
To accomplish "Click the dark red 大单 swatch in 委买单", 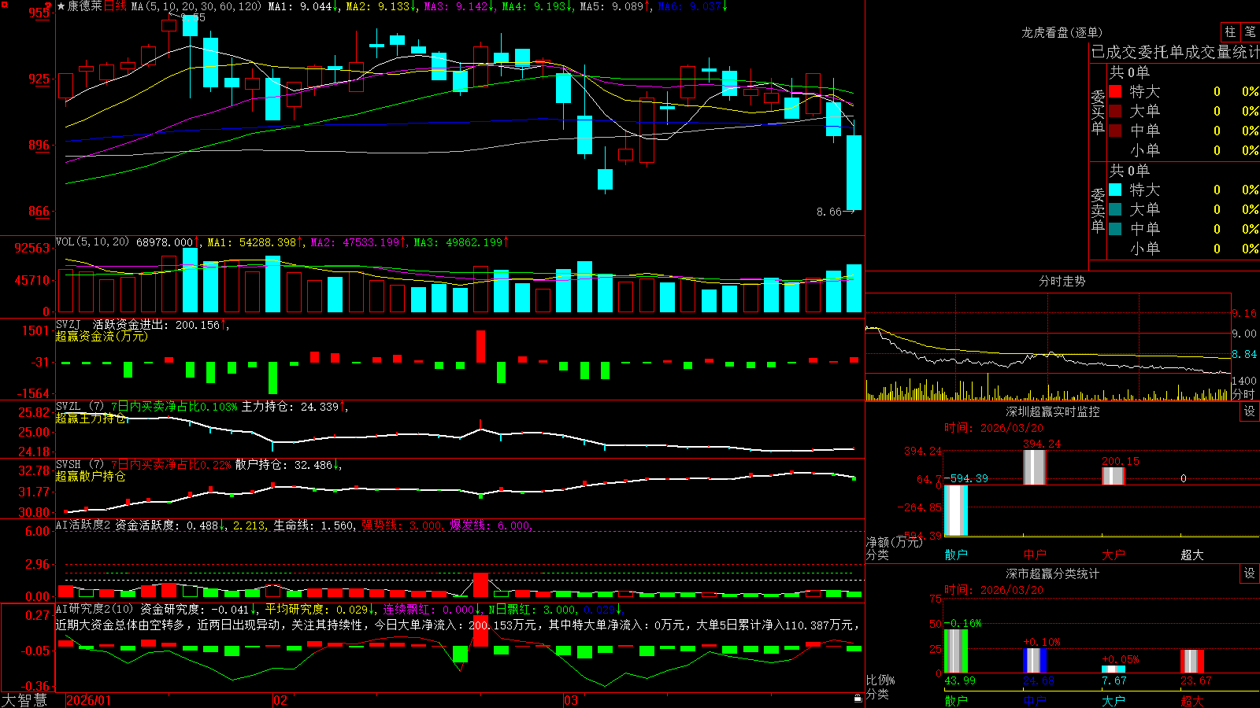I will [x=1115, y=111].
